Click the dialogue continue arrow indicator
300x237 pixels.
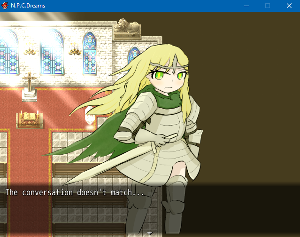click(149, 233)
